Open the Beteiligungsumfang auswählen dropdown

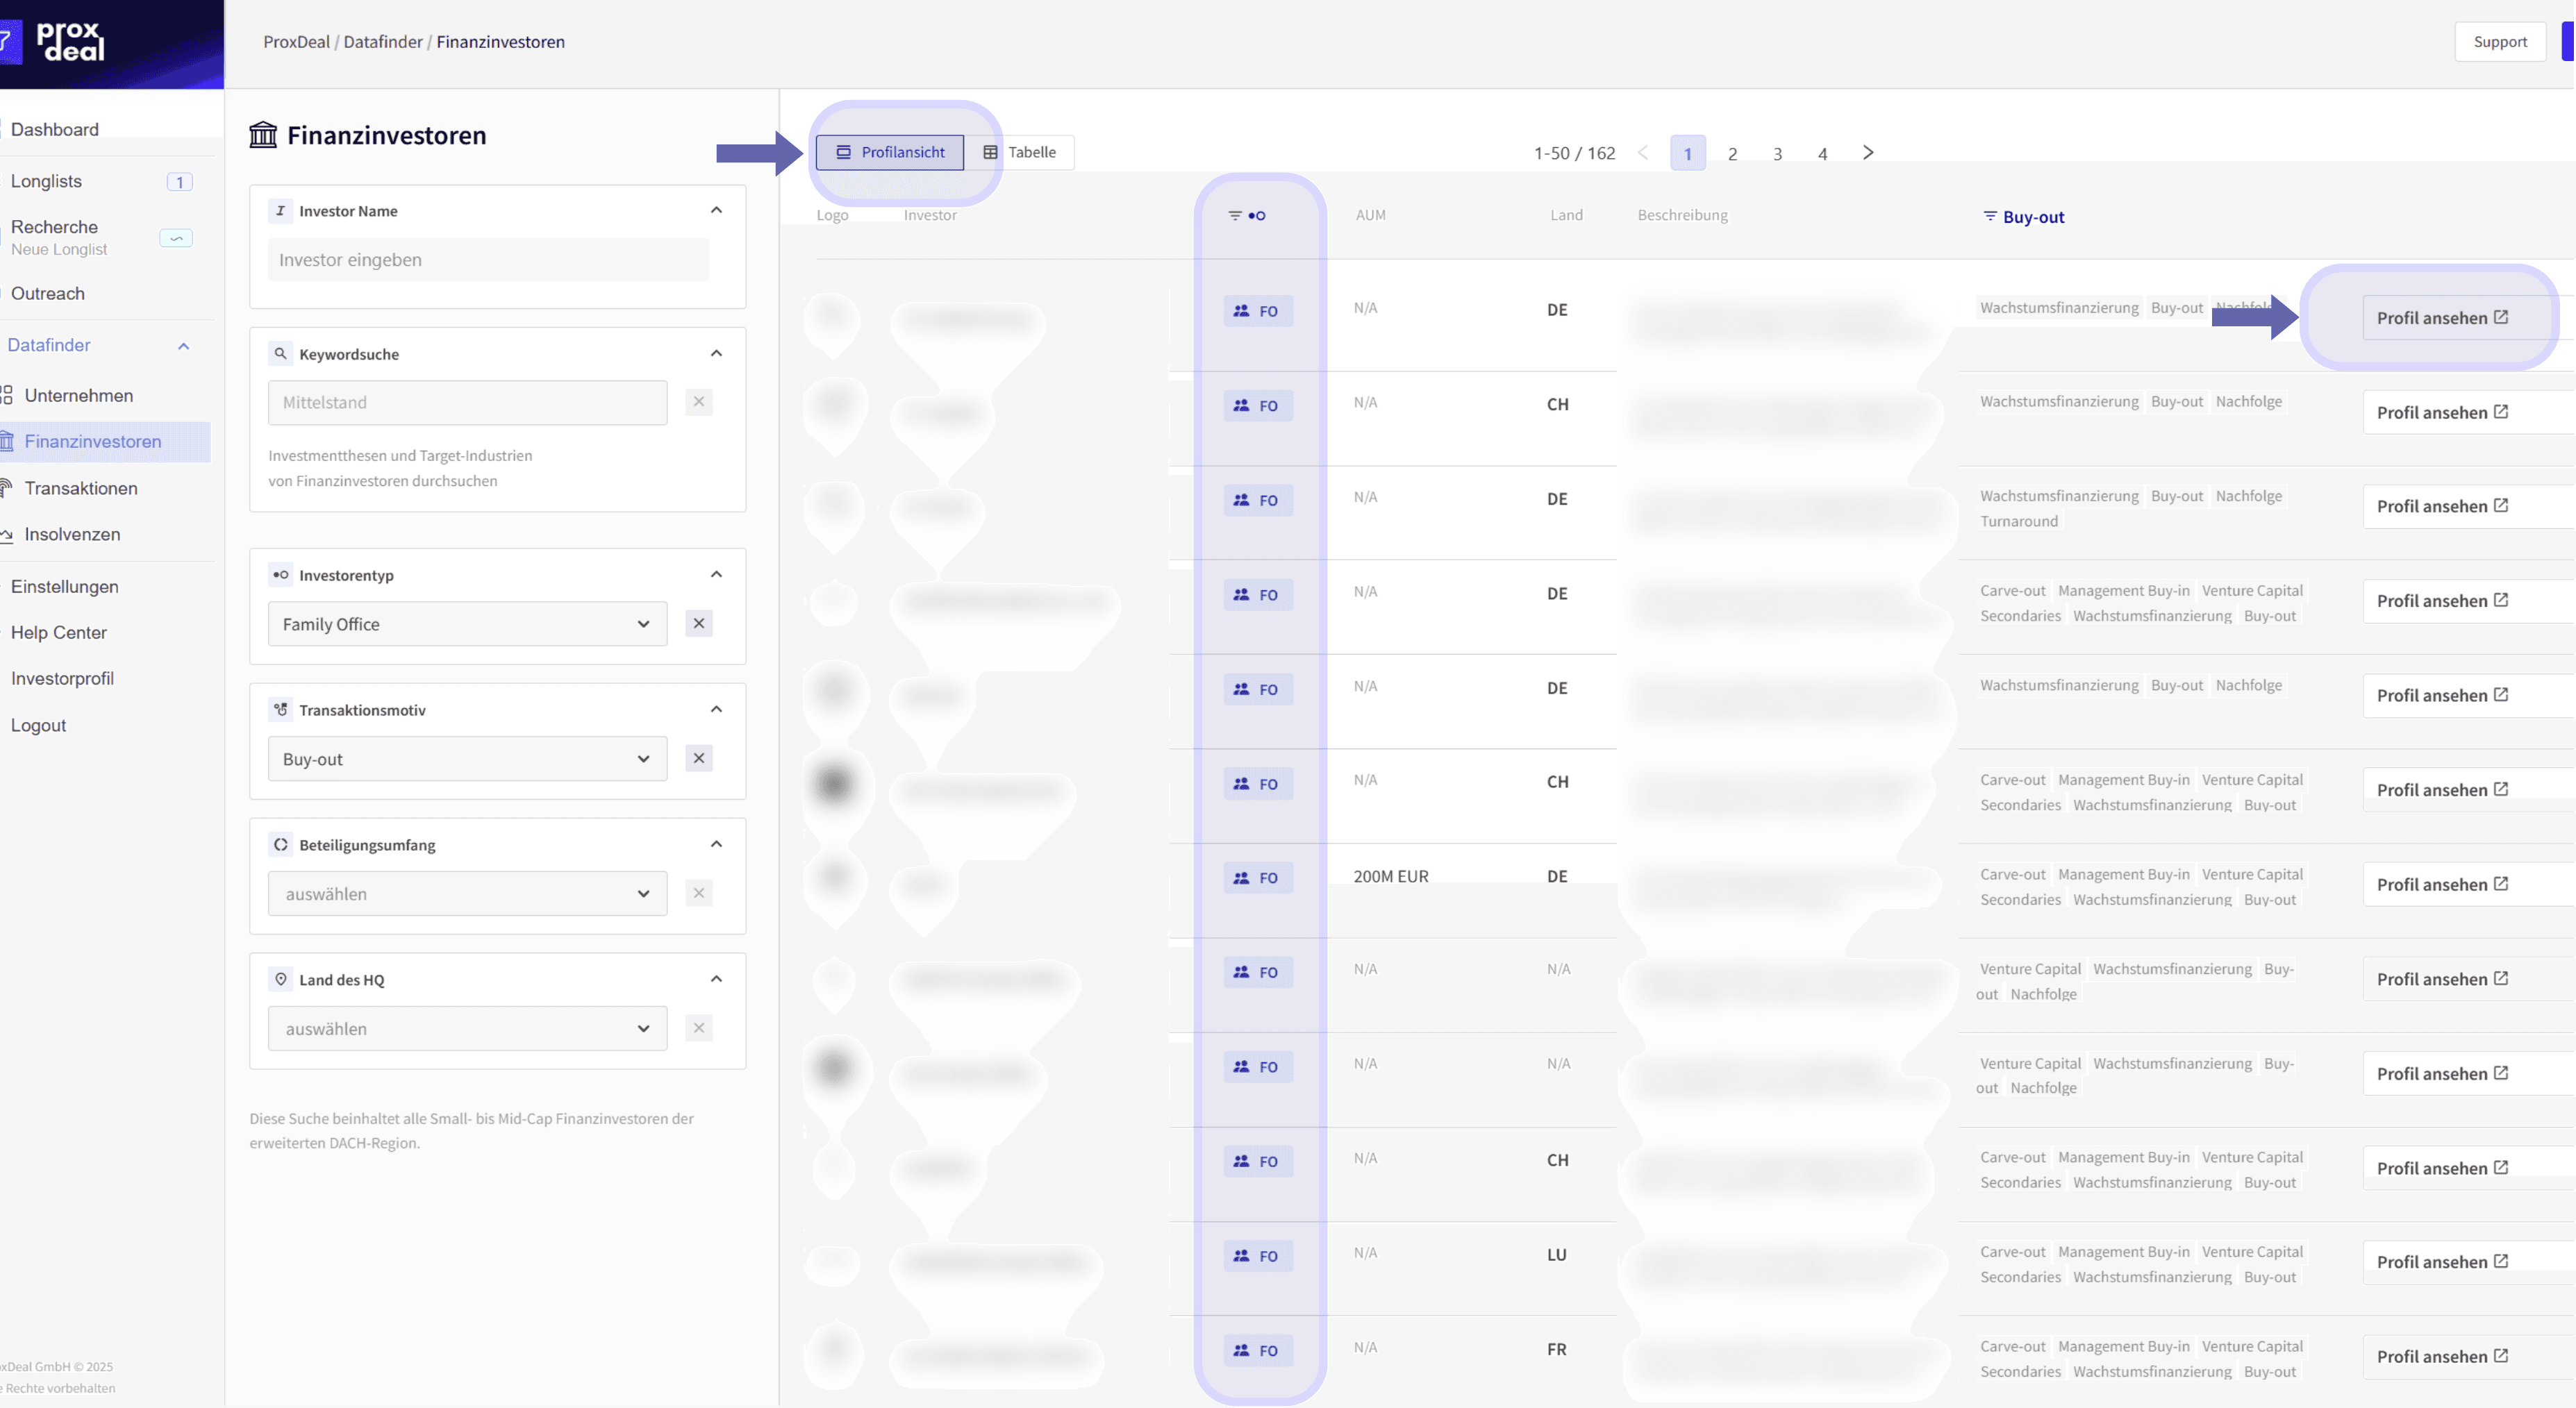[467, 894]
